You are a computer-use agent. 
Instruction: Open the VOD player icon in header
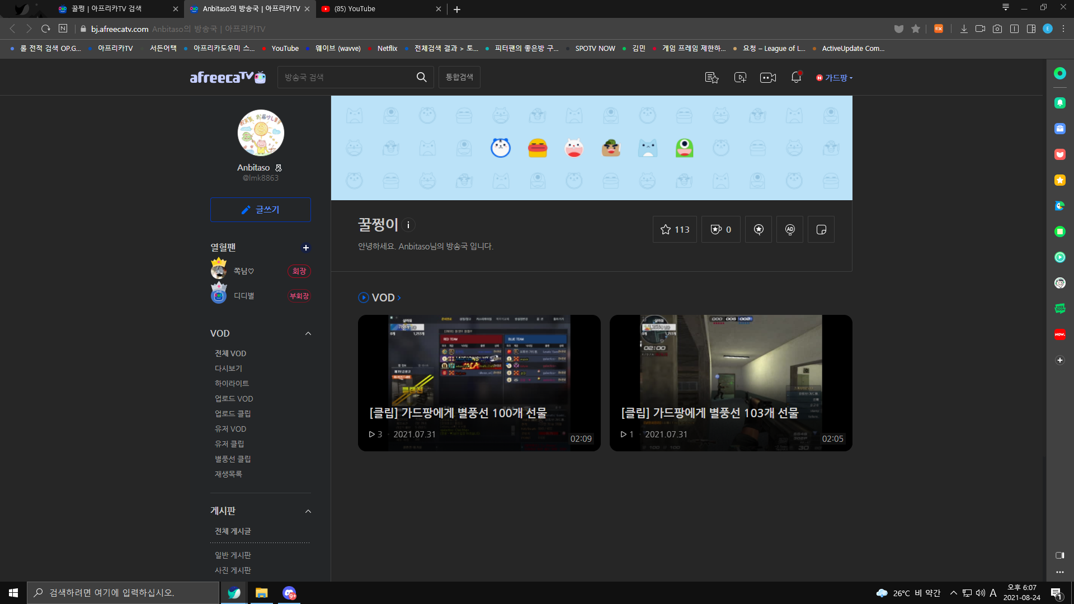(740, 77)
